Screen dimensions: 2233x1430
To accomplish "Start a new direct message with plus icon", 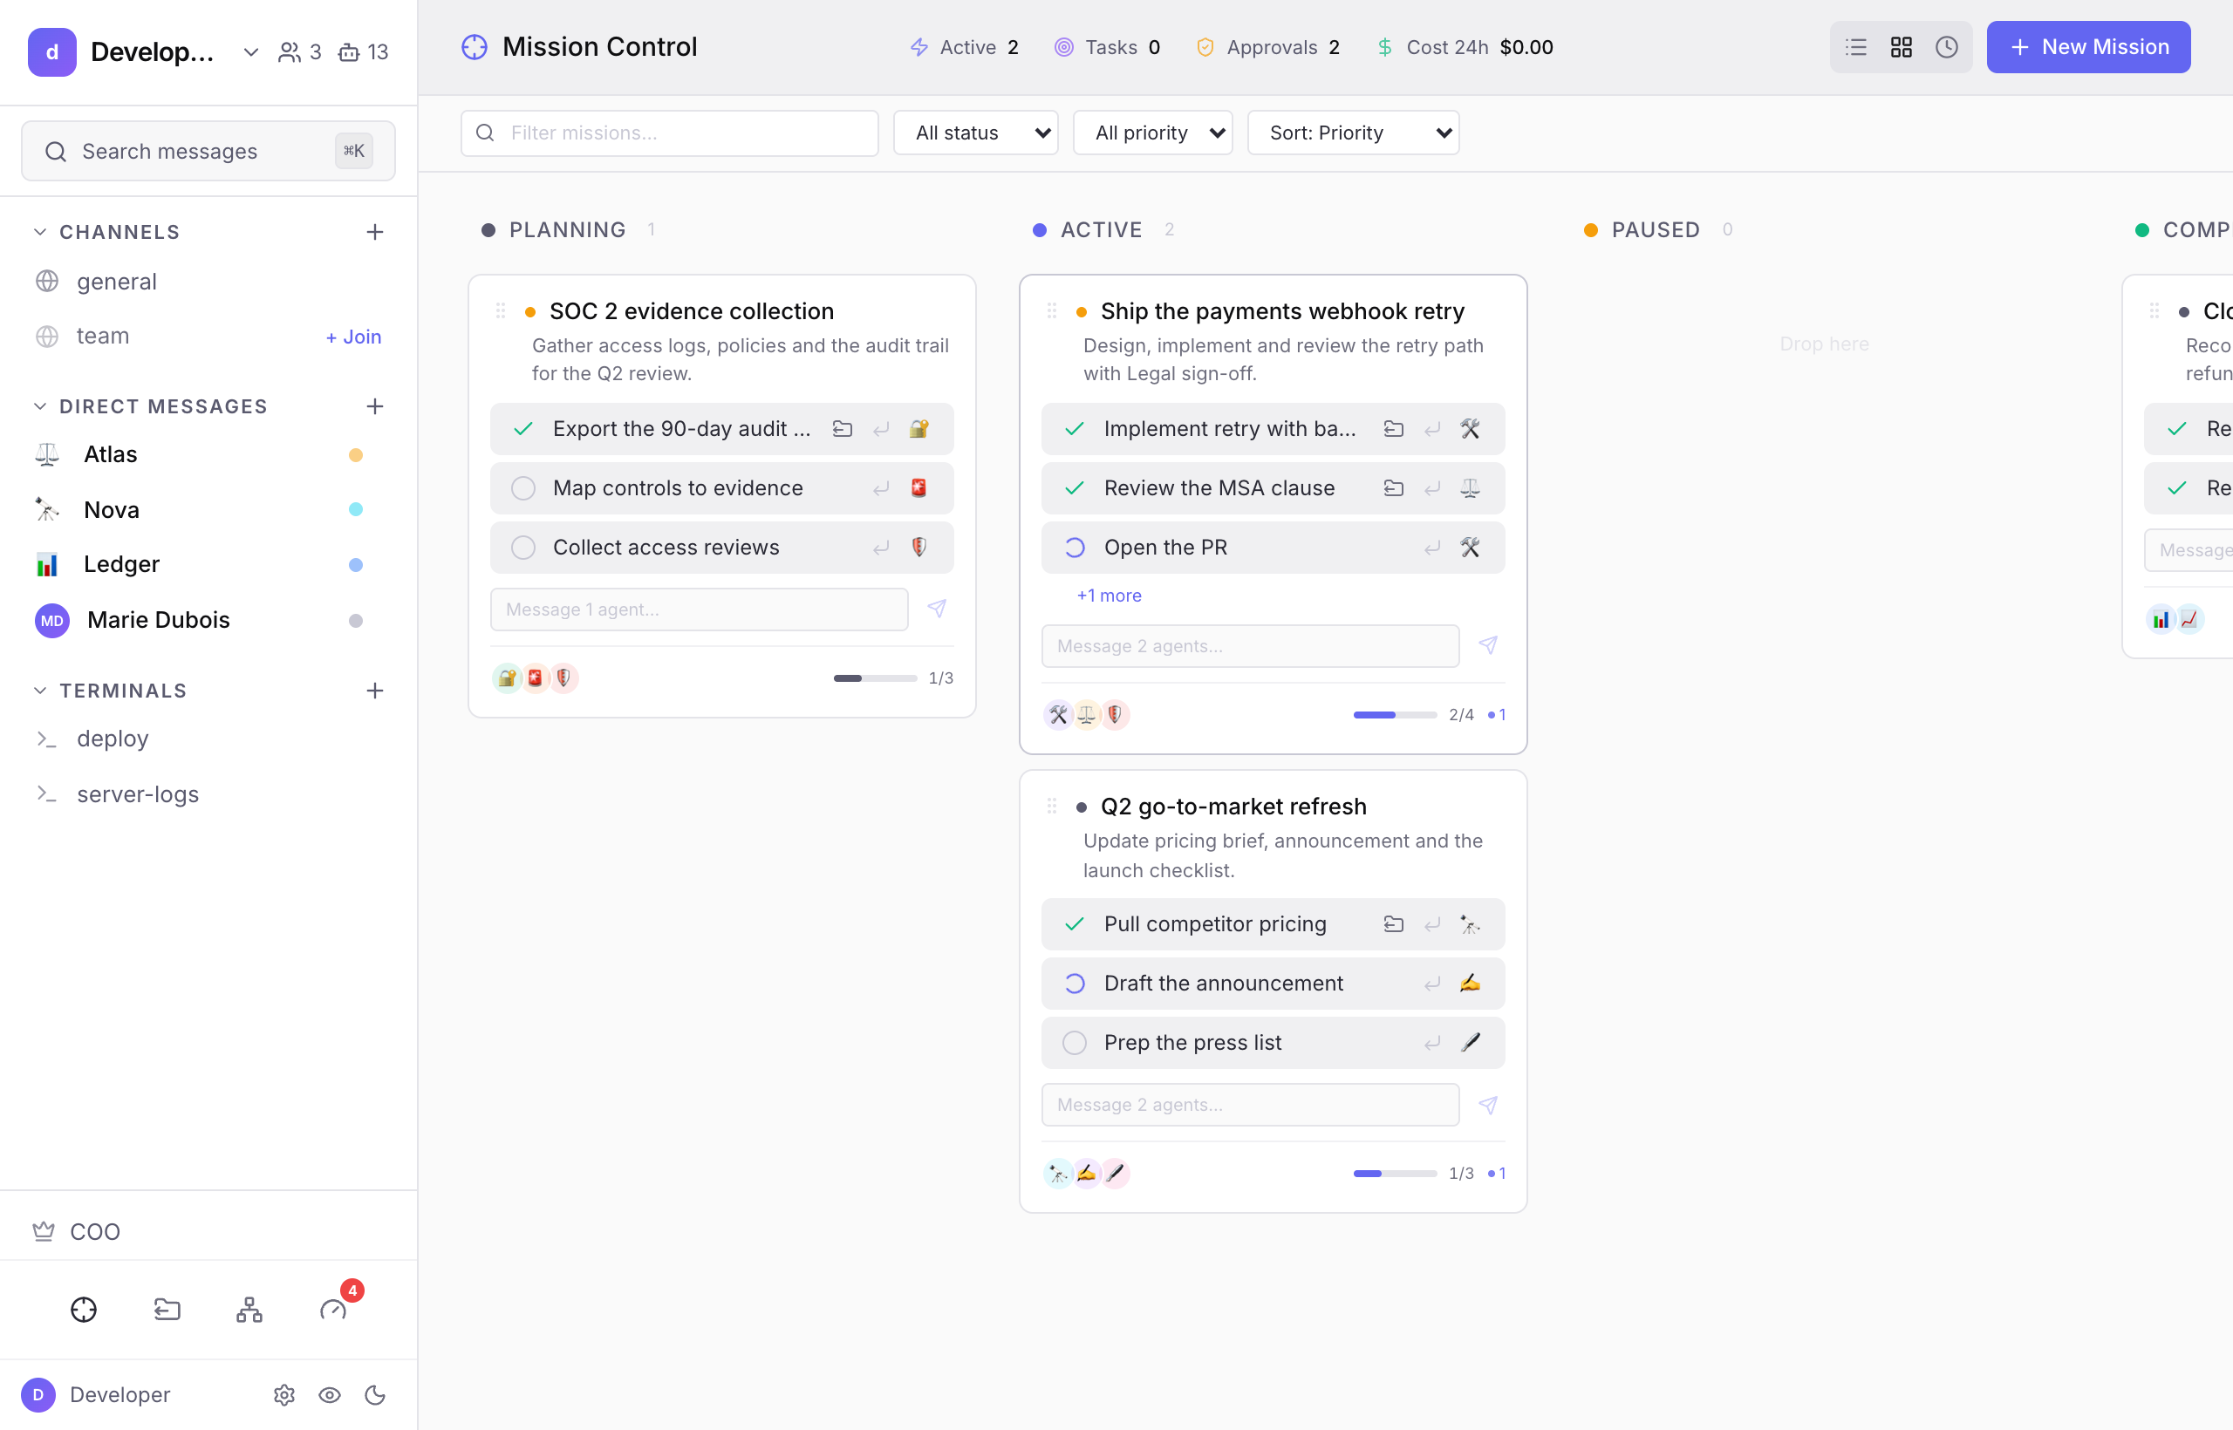I will [375, 406].
